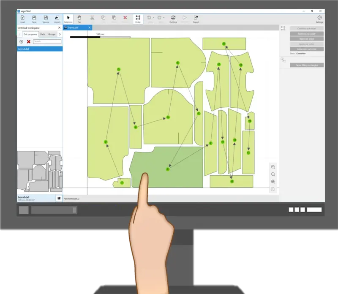Open the Order tool
The height and width of the screenshot is (294, 338).
click(138, 18)
